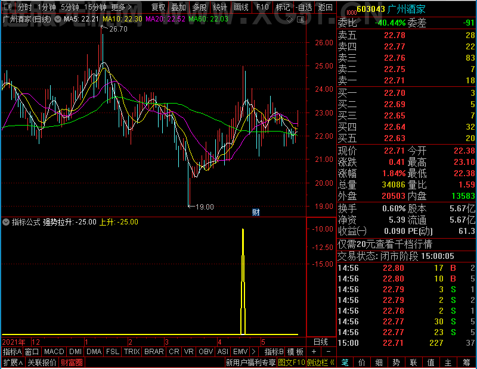
Task: Click 仅需20元查看千档行情 link
Action: 385,244
